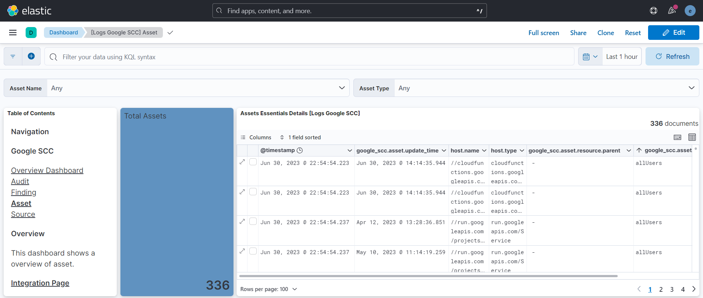The height and width of the screenshot is (298, 703).
Task: Change the Rows per page setting
Action: point(268,289)
